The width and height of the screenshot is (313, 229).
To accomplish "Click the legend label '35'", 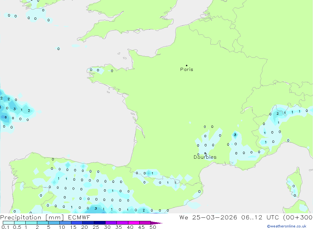I will (119, 227).
